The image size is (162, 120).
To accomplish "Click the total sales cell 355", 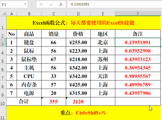I will click(54, 101).
